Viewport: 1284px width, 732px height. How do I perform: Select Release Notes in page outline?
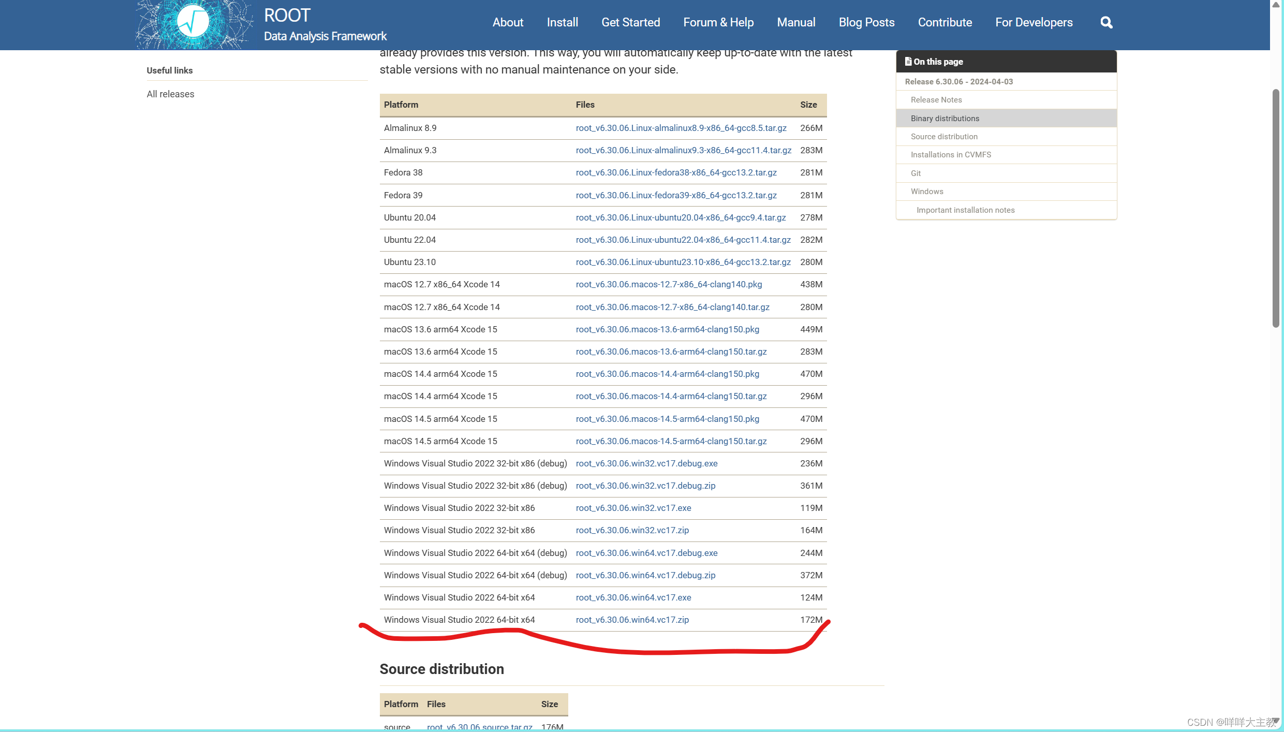pyautogui.click(x=936, y=100)
